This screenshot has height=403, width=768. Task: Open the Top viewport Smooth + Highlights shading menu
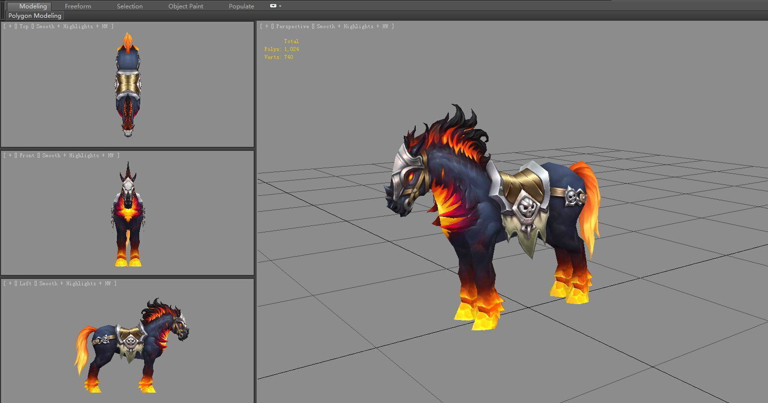72,26
